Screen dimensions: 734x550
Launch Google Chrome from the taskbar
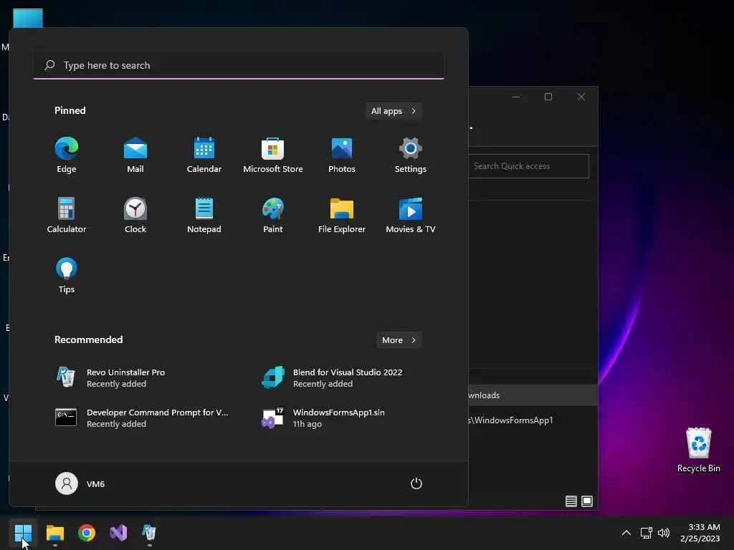87,533
